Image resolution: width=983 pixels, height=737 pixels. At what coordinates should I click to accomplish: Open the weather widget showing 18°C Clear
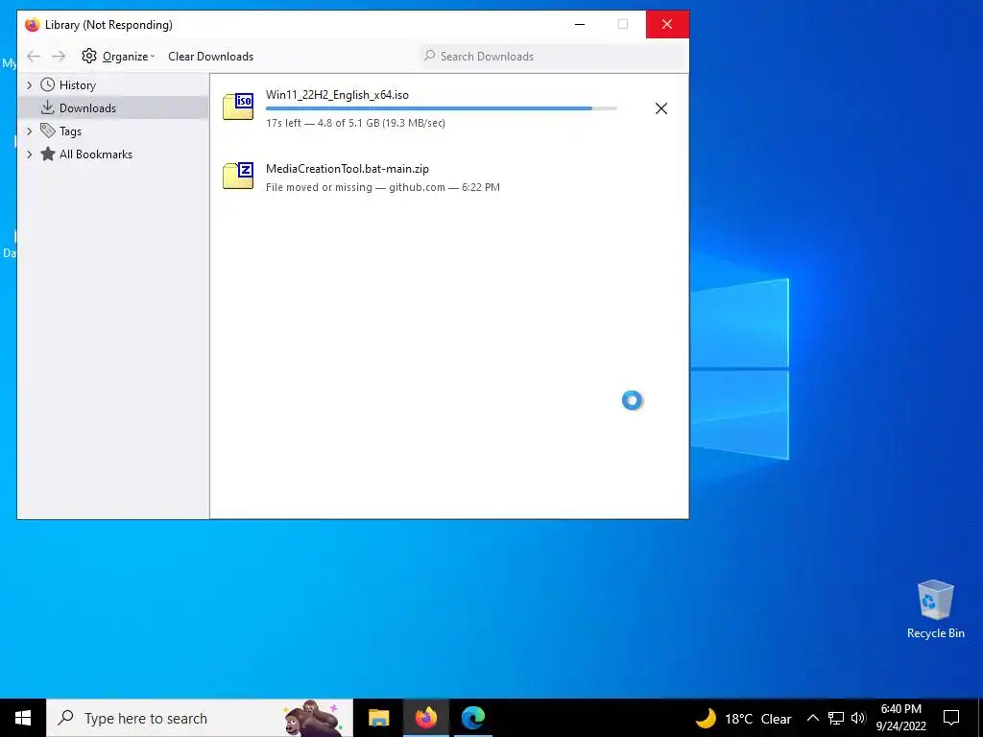point(744,718)
